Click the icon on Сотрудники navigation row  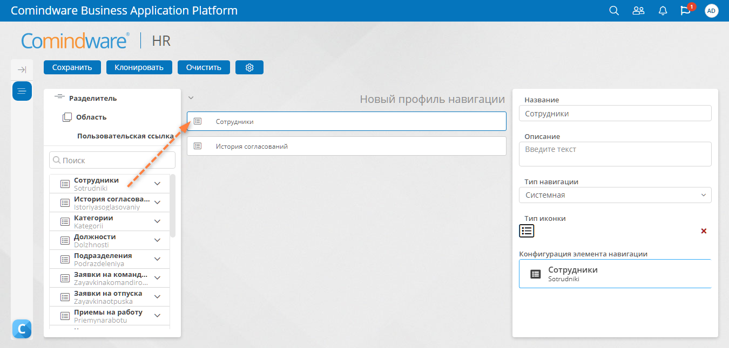[x=198, y=121]
